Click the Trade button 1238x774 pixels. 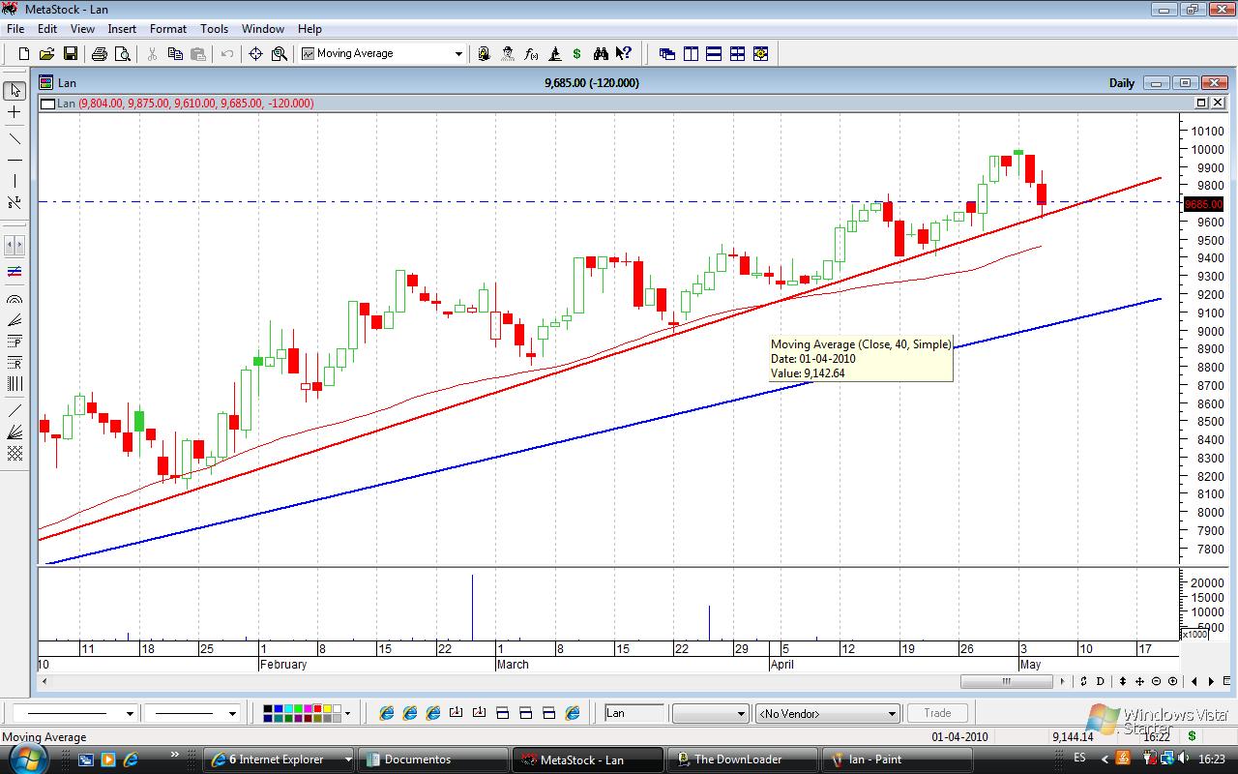point(937,713)
